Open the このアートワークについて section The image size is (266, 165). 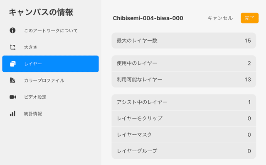click(50, 31)
